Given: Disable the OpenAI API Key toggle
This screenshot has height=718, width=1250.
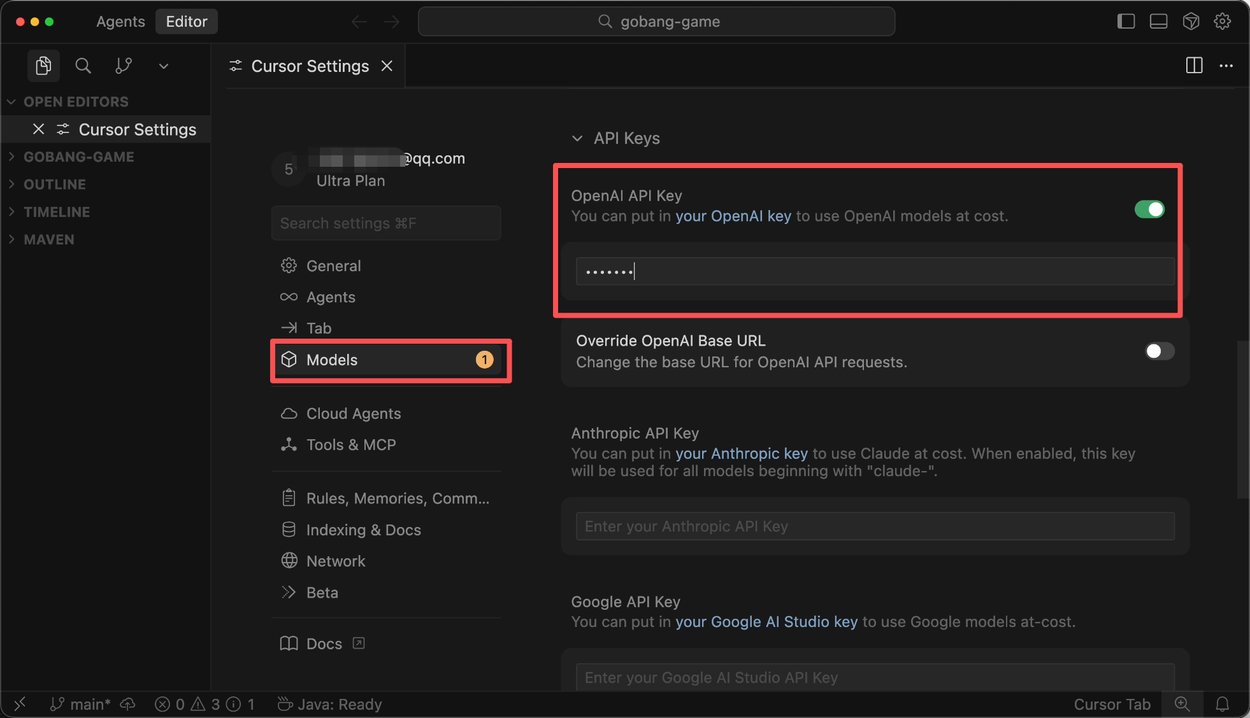Looking at the screenshot, I should click(x=1149, y=209).
